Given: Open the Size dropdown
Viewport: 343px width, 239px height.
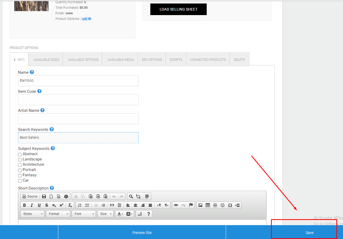Looking at the screenshot, I should 105,214.
